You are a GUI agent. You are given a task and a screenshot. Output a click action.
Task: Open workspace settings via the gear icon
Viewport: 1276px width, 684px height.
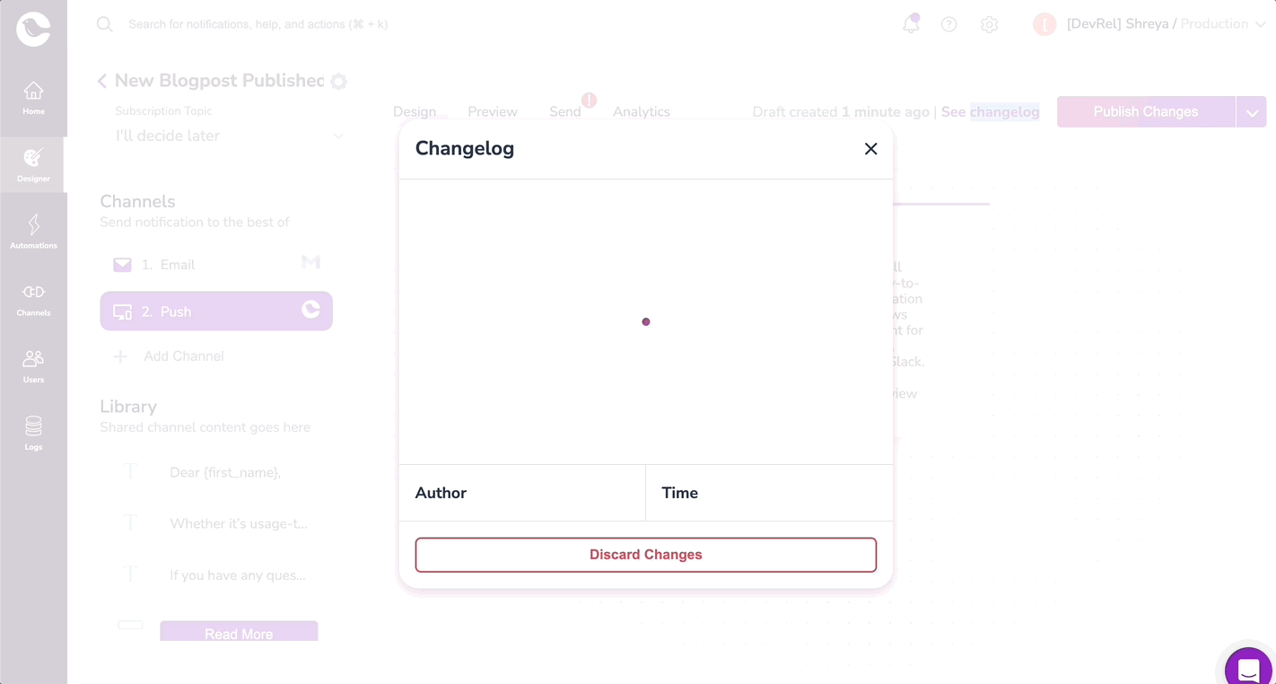989,24
